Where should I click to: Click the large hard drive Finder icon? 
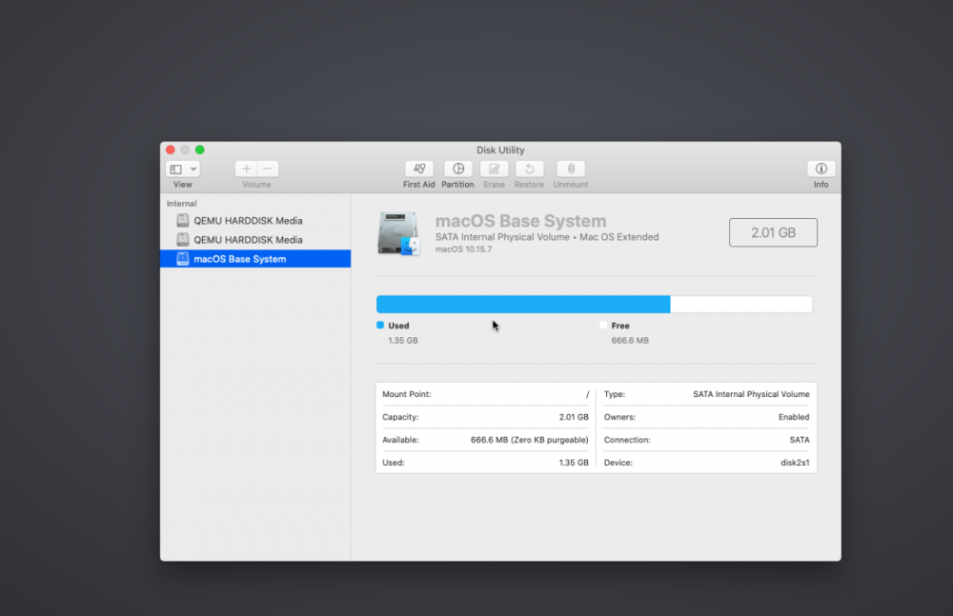[x=398, y=233]
